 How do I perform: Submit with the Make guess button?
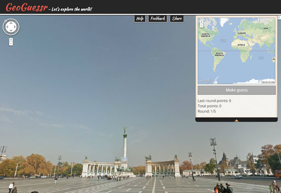(x=237, y=90)
